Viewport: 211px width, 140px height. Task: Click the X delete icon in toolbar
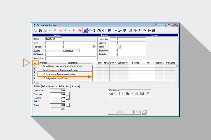55,31
